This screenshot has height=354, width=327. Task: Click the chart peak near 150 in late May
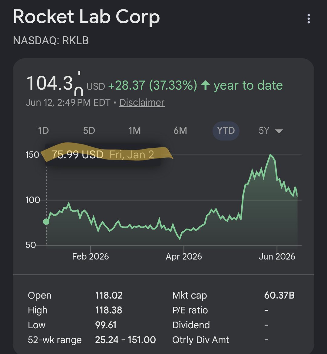[x=270, y=155]
